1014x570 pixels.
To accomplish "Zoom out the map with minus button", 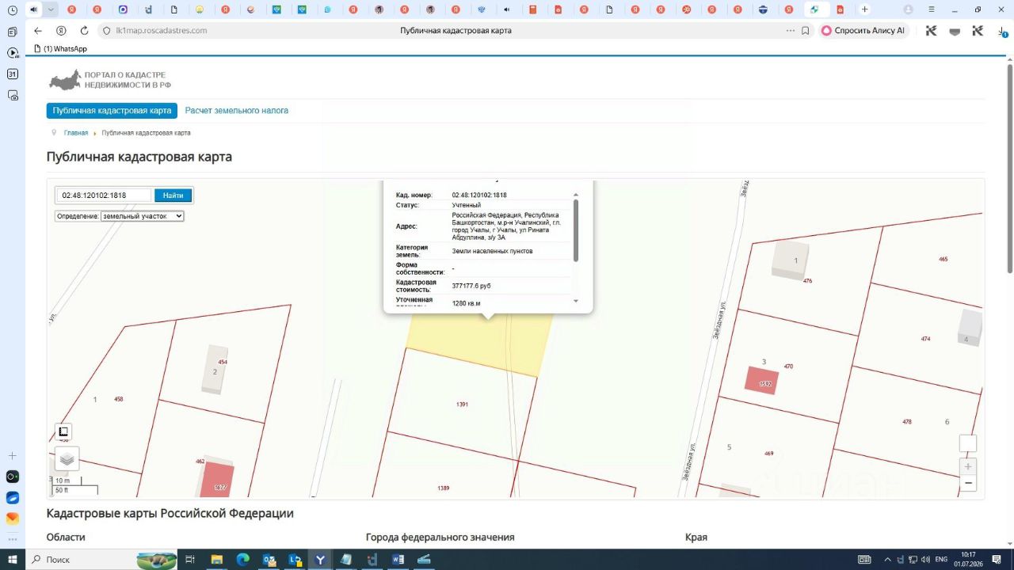I will click(968, 482).
